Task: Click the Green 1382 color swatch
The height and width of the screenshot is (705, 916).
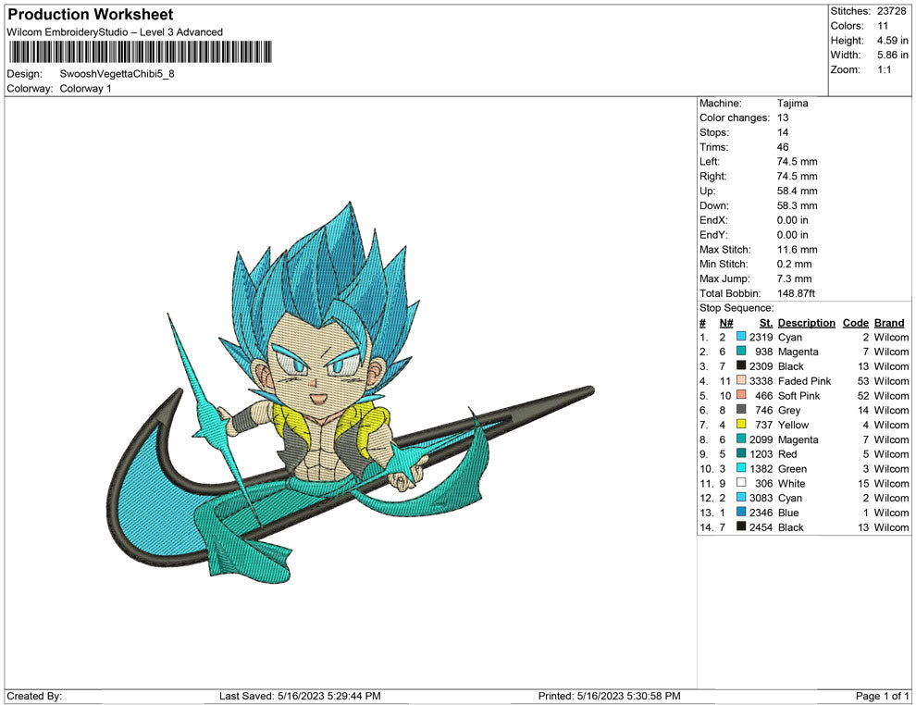Action: [x=741, y=468]
